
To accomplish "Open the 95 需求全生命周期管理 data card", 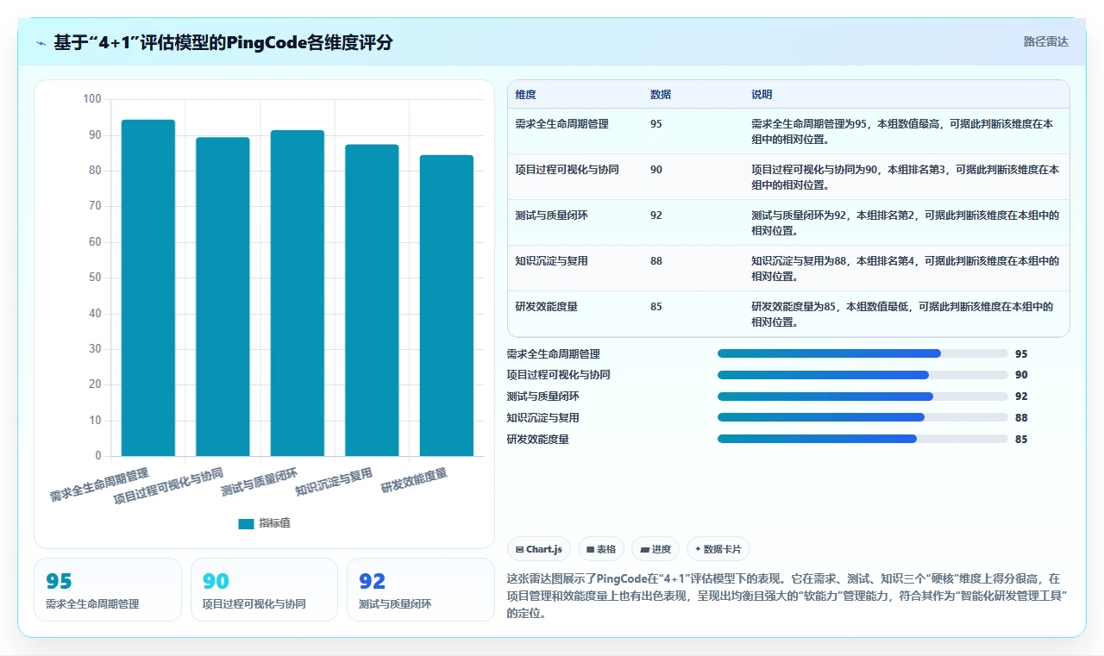I will click(x=108, y=590).
